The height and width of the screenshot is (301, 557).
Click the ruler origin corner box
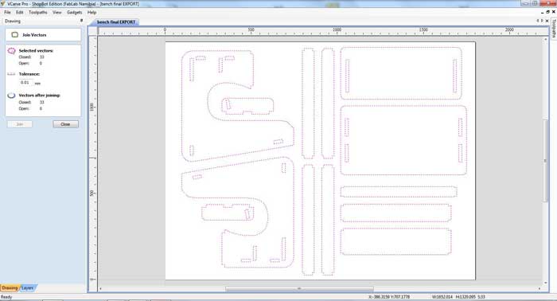pos(93,31)
